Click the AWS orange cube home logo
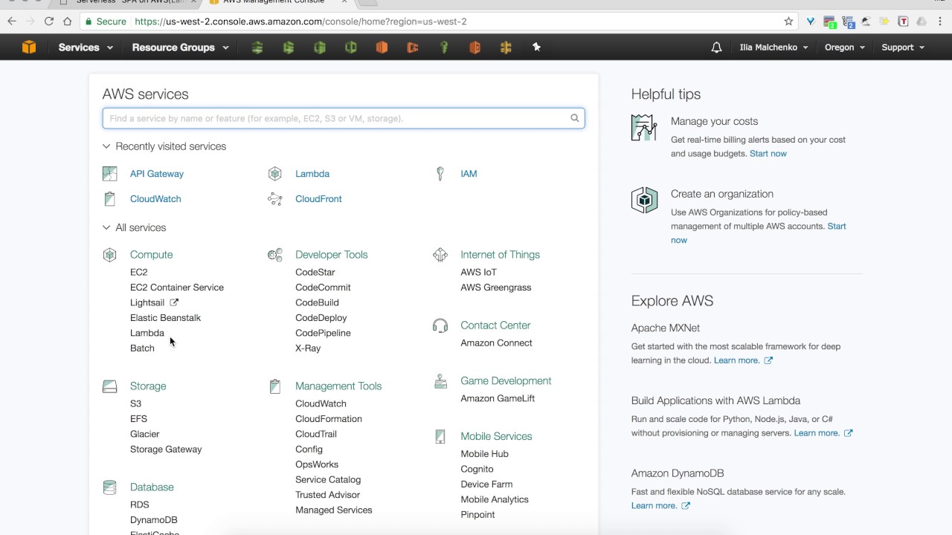The width and height of the screenshot is (952, 535). 29,48
